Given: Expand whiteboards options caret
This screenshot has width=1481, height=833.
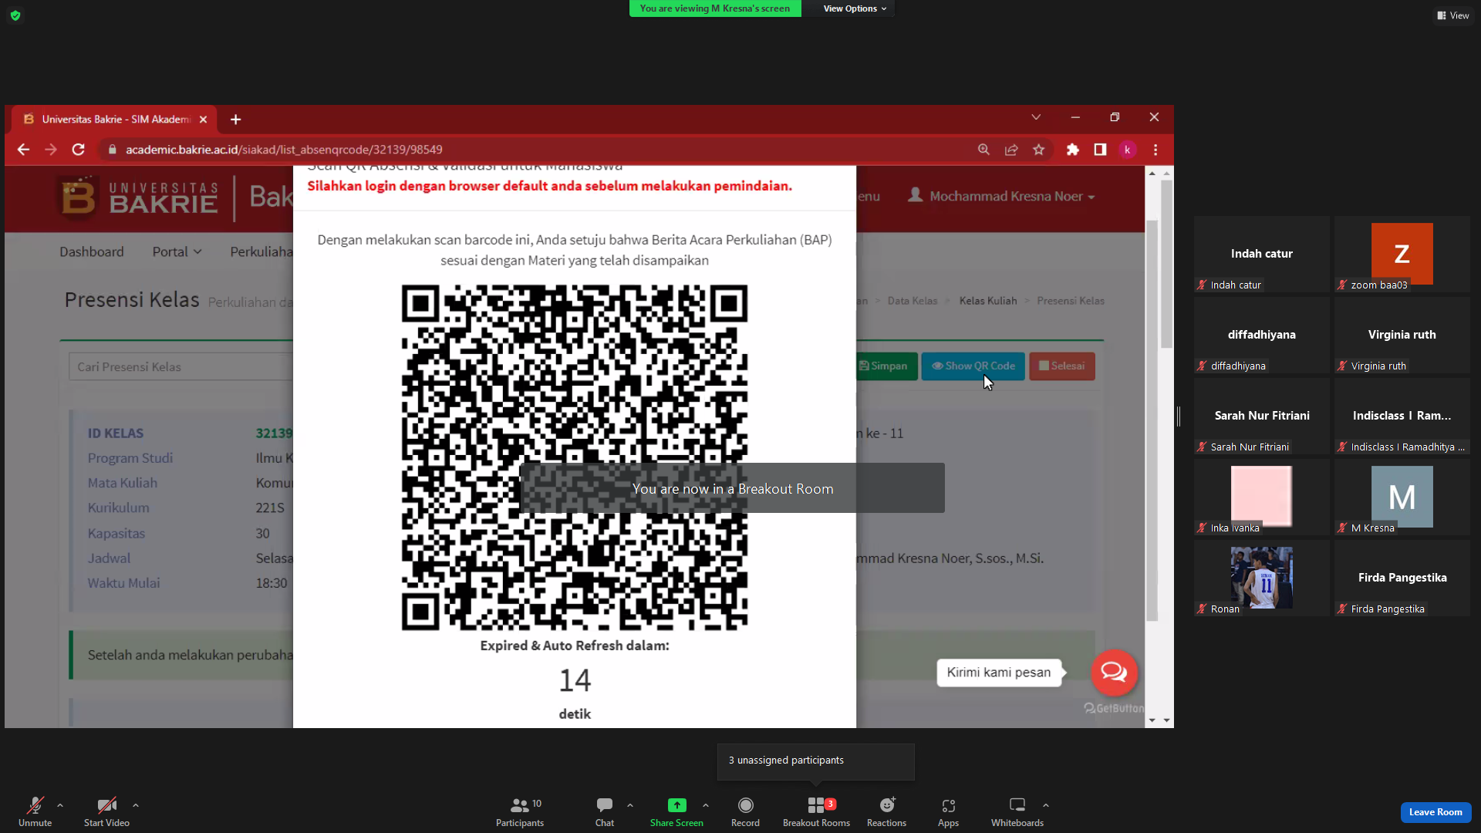Looking at the screenshot, I should point(1046,805).
